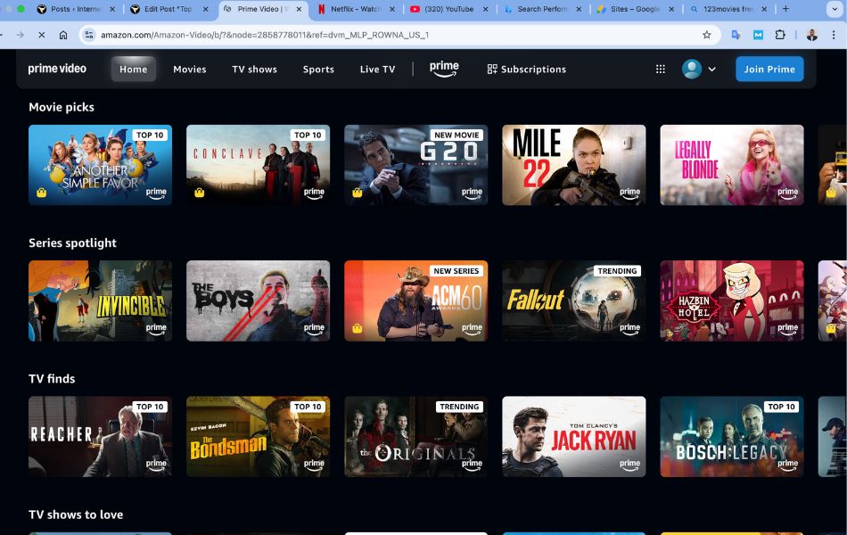Open the Prime logo tab in navigation
Image resolution: width=847 pixels, height=535 pixels.
click(x=444, y=69)
